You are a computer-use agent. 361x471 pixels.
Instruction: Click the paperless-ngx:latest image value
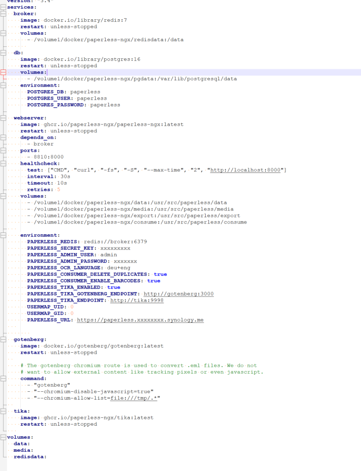pos(114,125)
